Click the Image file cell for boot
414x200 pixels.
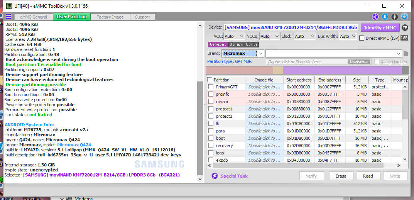pyautogui.click(x=264, y=138)
